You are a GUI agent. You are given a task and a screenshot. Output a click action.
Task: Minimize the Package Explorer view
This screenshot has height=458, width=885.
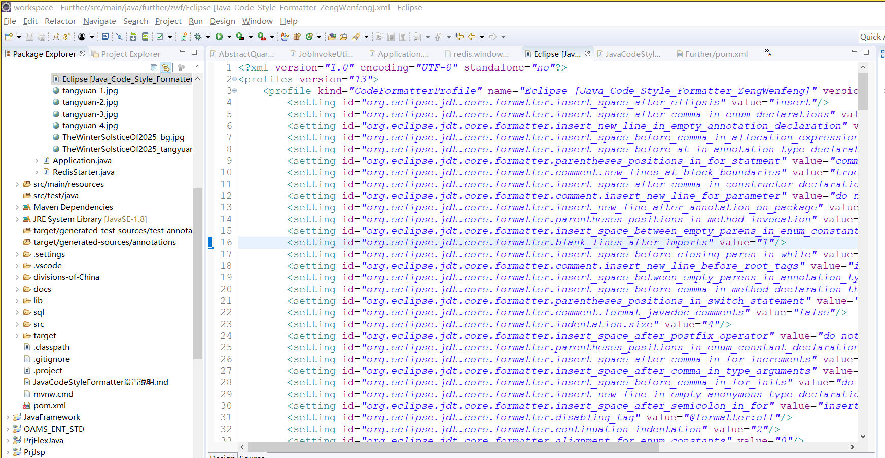pos(183,52)
